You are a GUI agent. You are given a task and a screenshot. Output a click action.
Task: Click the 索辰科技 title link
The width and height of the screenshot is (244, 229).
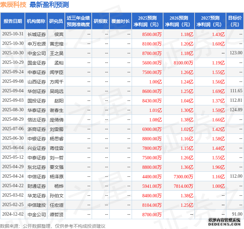(13, 5)
